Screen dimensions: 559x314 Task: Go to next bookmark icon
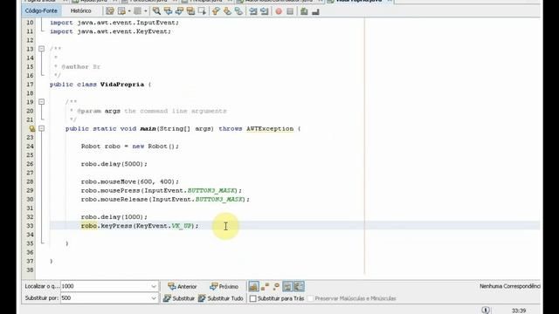click(227, 11)
